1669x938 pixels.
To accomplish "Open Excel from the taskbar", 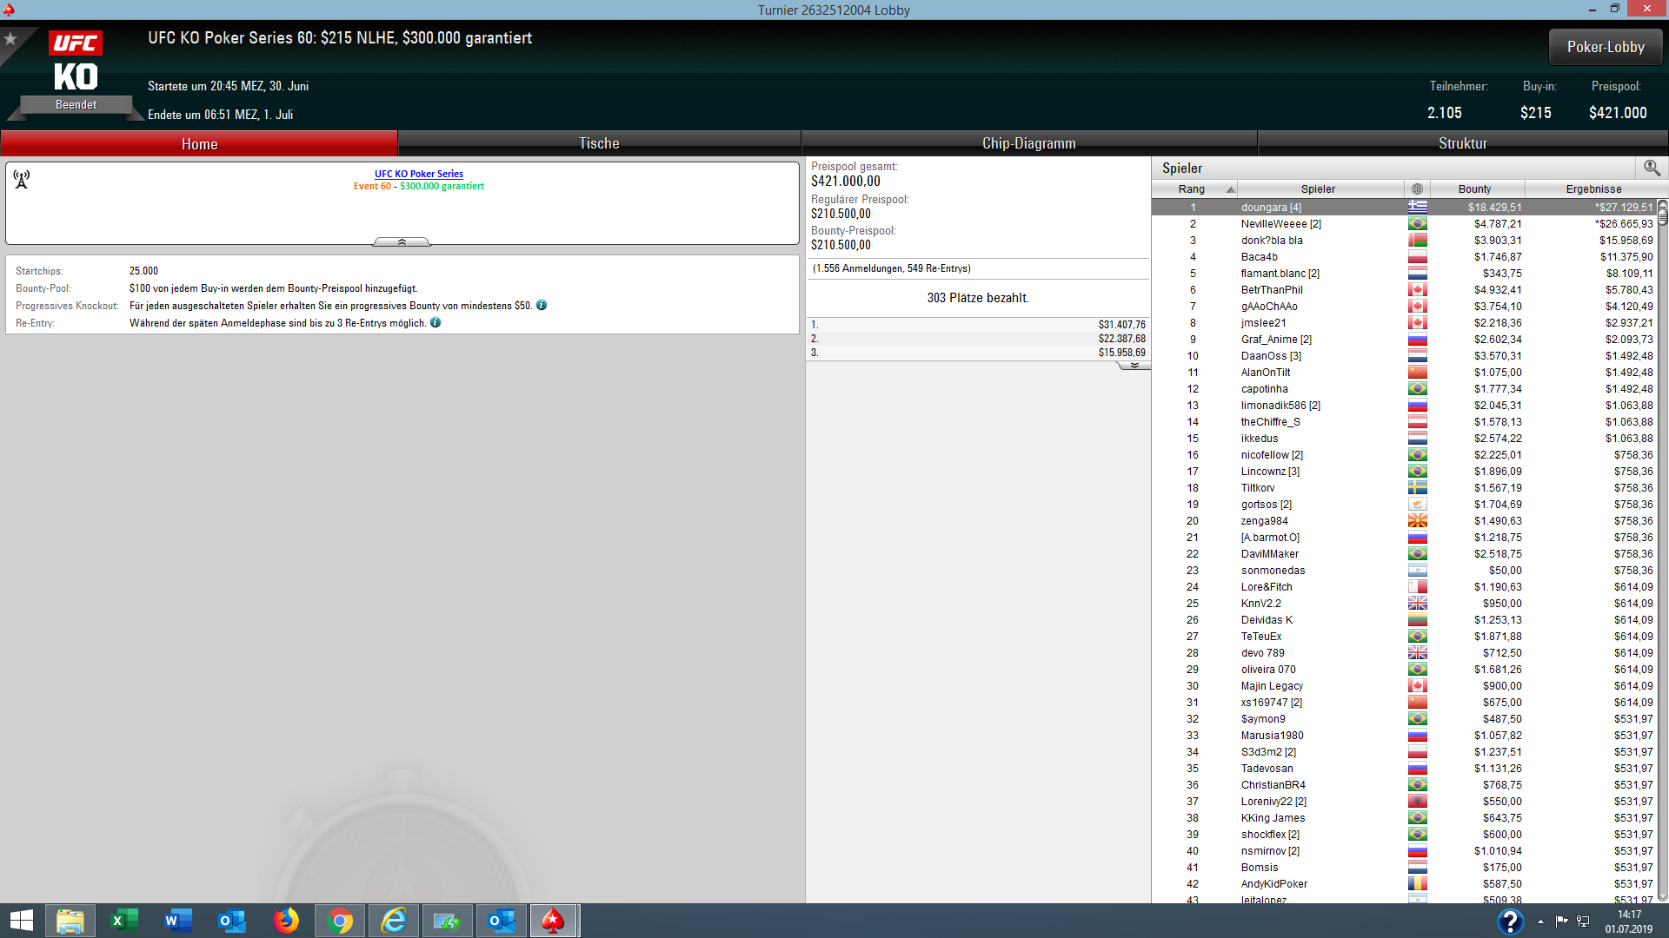I will coord(124,921).
